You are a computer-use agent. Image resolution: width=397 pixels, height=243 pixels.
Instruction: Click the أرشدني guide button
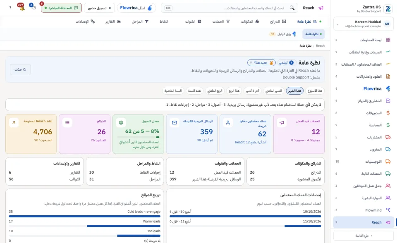pos(286,62)
